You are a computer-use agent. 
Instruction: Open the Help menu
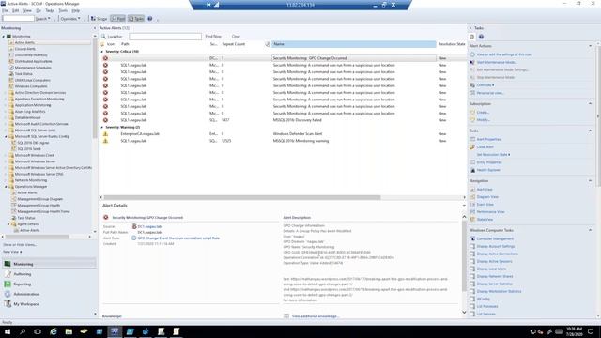tap(76, 10)
